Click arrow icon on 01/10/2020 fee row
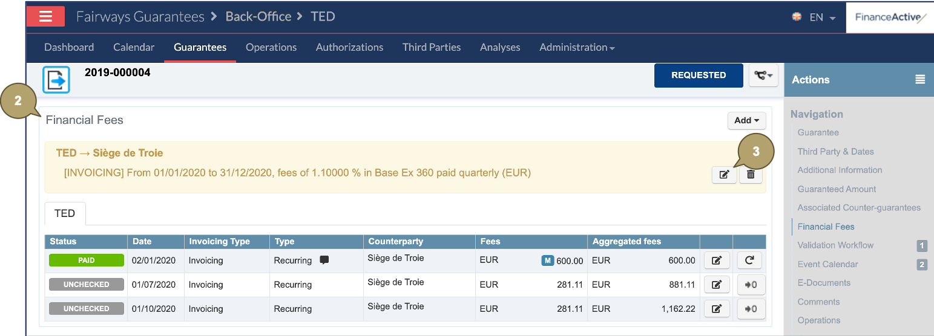 pyautogui.click(x=749, y=309)
